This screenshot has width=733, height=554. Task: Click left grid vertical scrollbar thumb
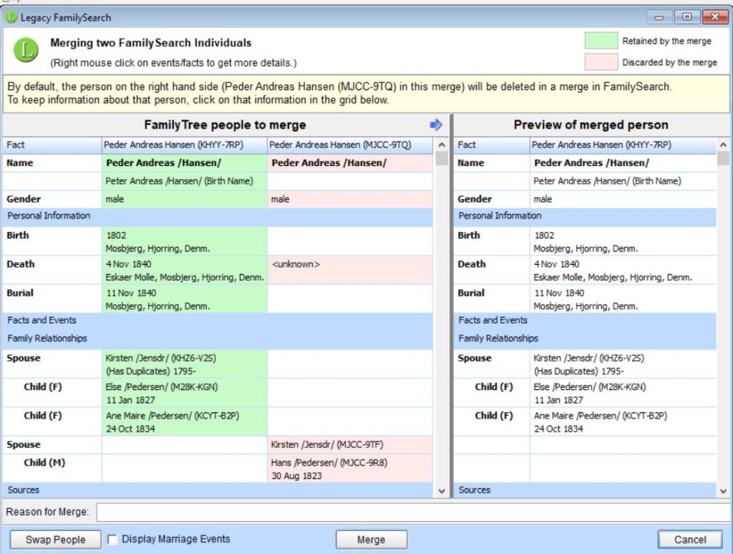coord(441,158)
